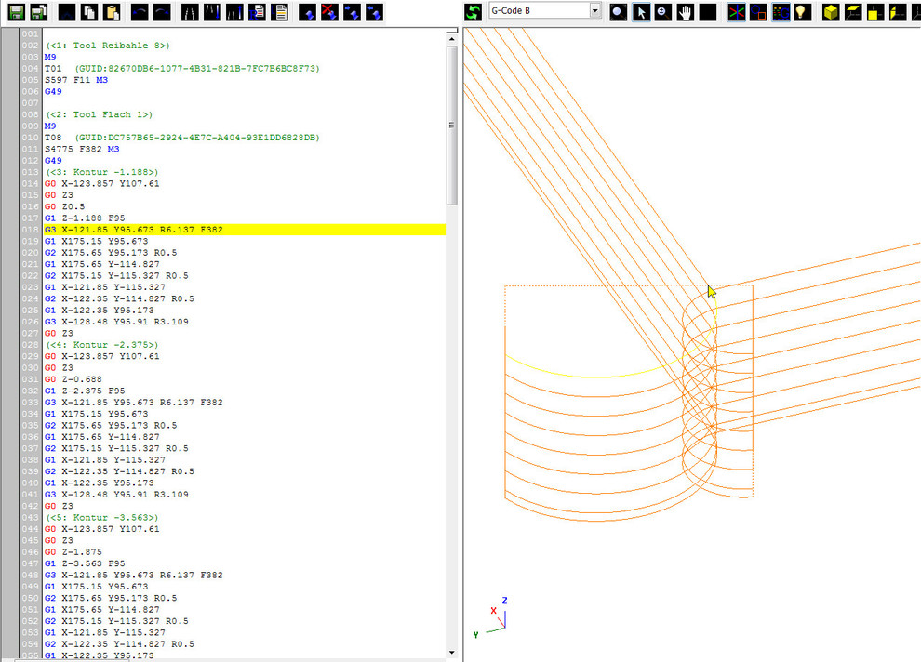Screen dimensions: 921x662
Task: Toggle the XYZ axes display
Action: coord(736,12)
